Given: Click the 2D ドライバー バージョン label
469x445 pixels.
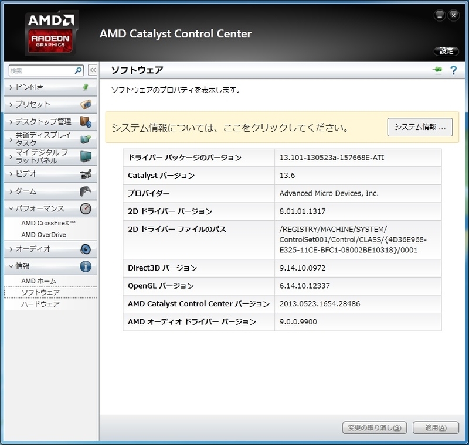Looking at the screenshot, I should point(170,211).
